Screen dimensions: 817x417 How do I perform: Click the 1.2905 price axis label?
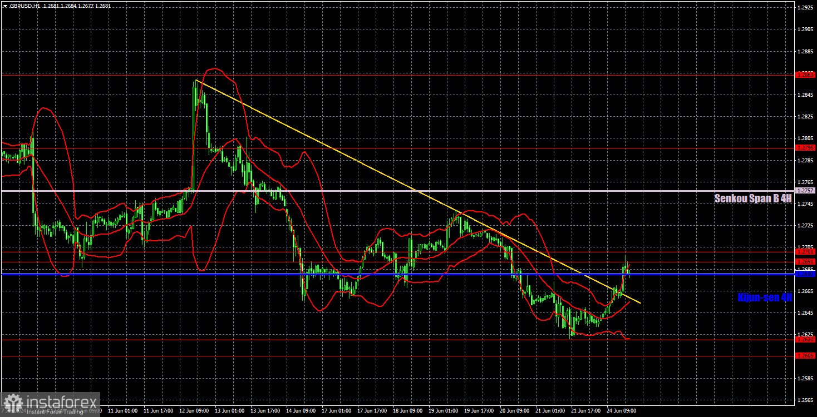click(x=805, y=29)
